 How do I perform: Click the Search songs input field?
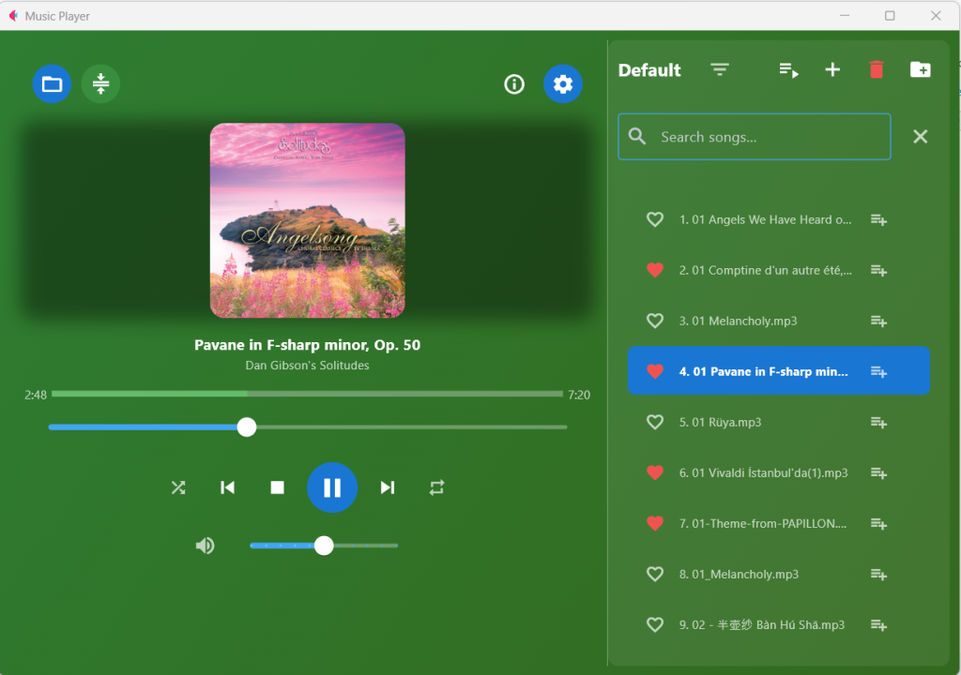pos(765,137)
